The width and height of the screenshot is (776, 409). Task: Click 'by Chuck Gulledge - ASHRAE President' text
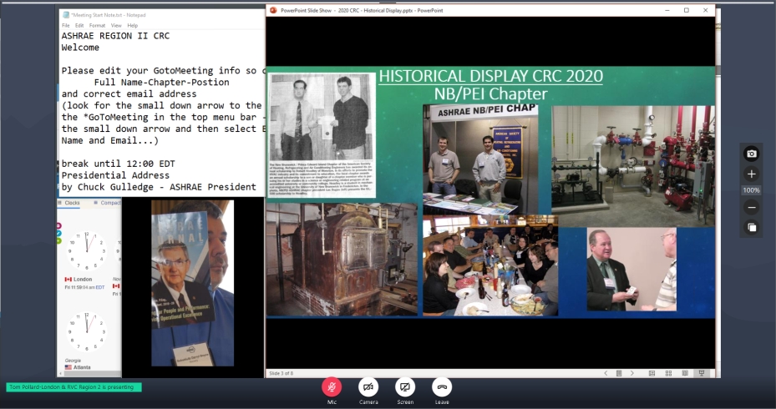[x=159, y=187]
